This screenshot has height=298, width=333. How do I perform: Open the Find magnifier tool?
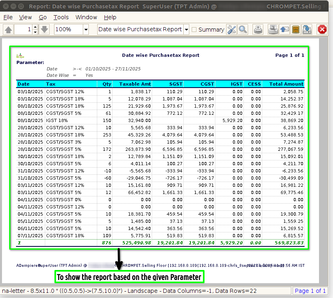pos(243,30)
